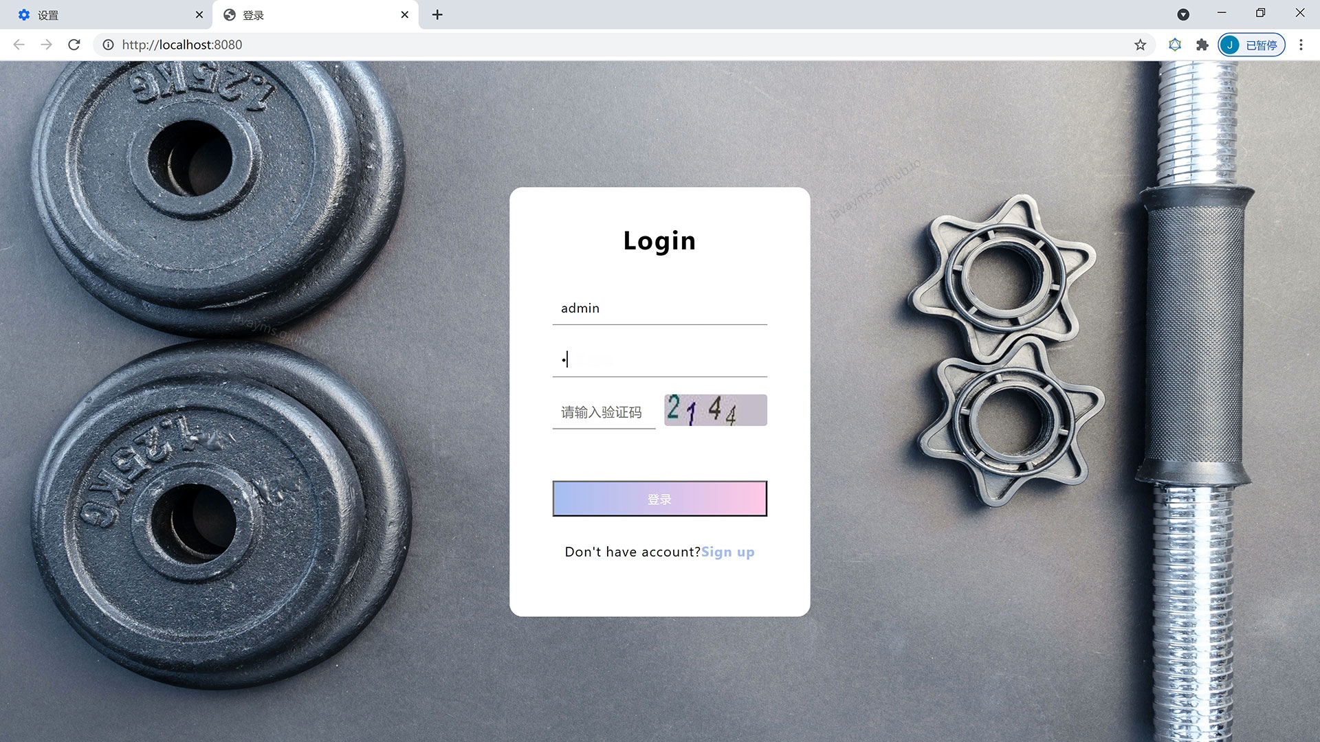Click the settings gear icon on first tab
Viewport: 1320px width, 742px height.
[x=25, y=14]
